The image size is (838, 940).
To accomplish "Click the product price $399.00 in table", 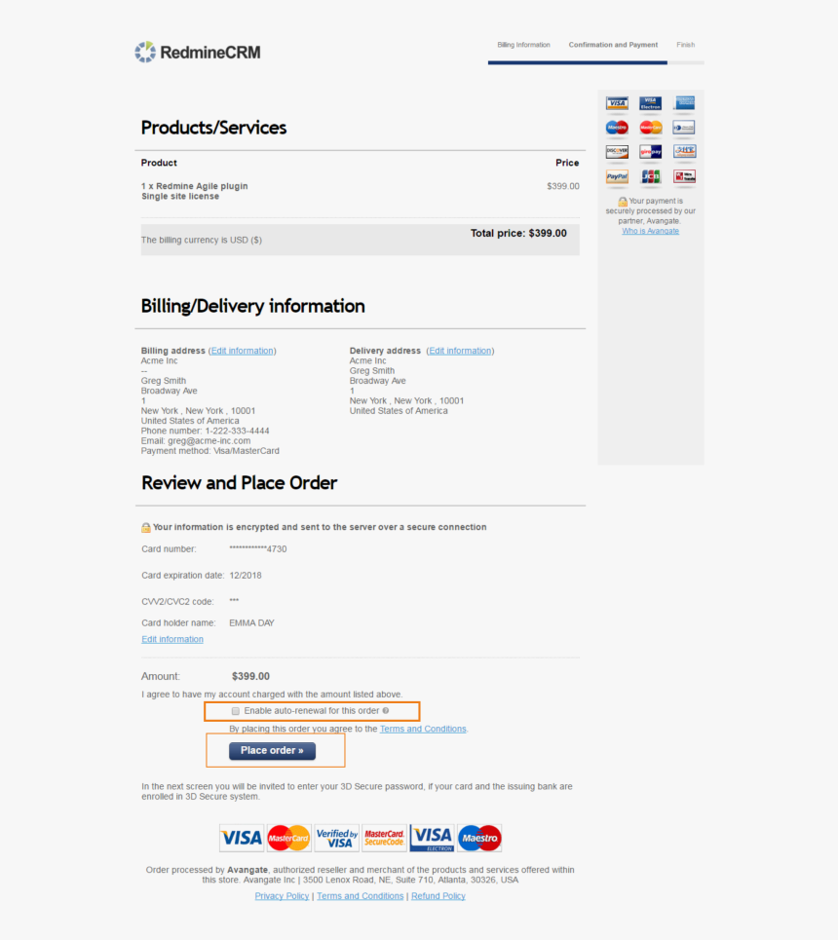I will 562,186.
